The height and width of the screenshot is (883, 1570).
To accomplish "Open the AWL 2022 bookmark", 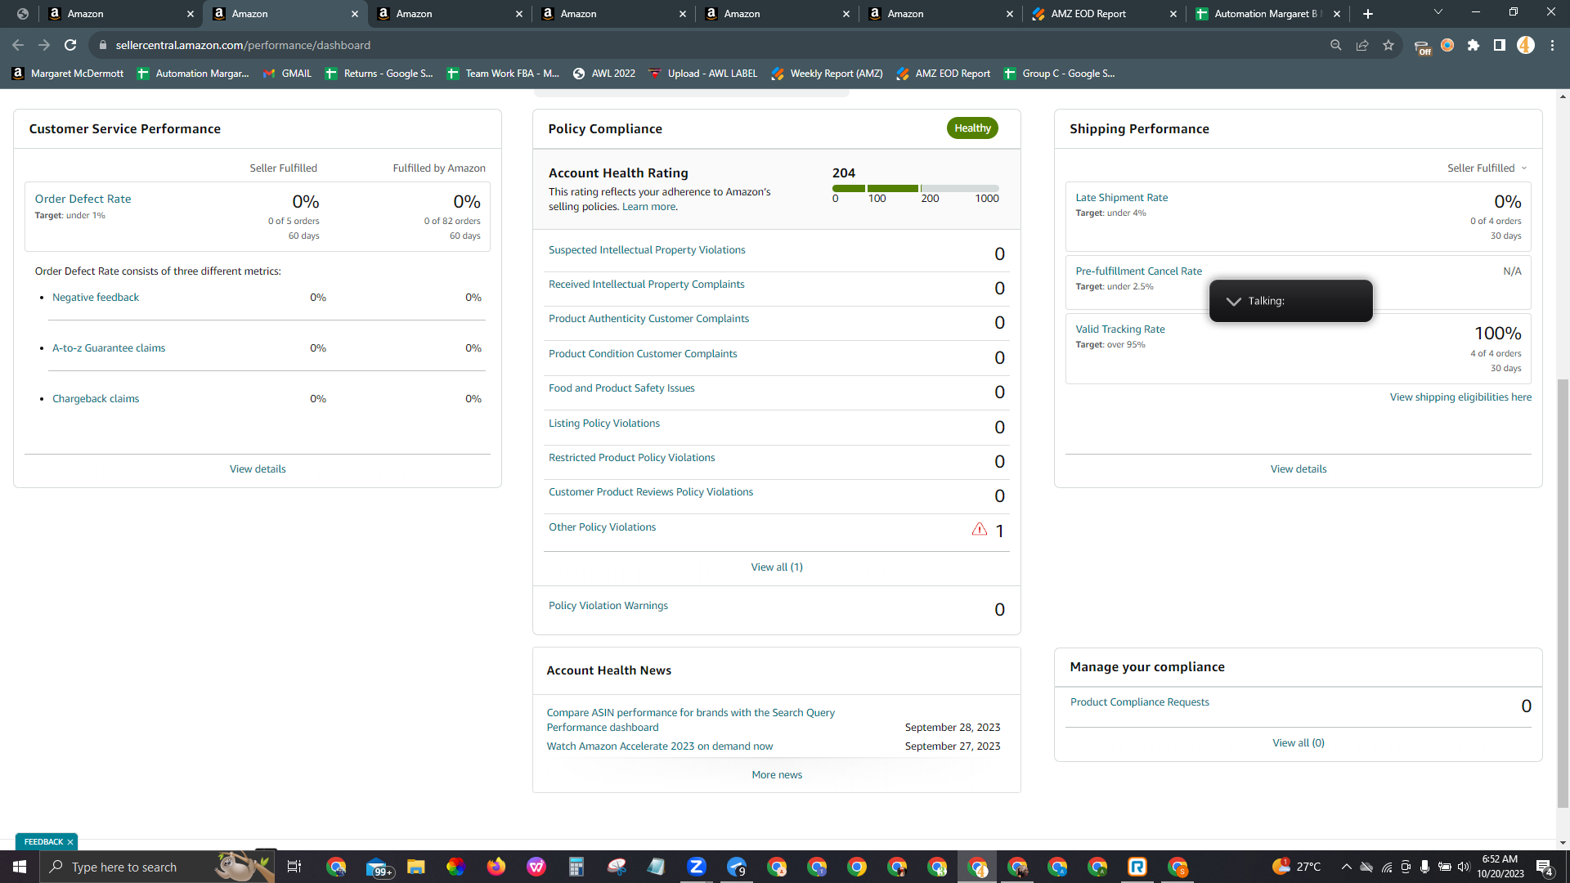I will click(x=603, y=74).
